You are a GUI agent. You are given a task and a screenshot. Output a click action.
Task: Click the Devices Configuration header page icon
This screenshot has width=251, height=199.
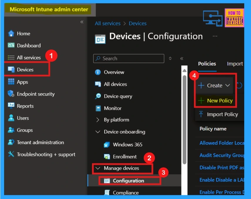click(x=100, y=39)
